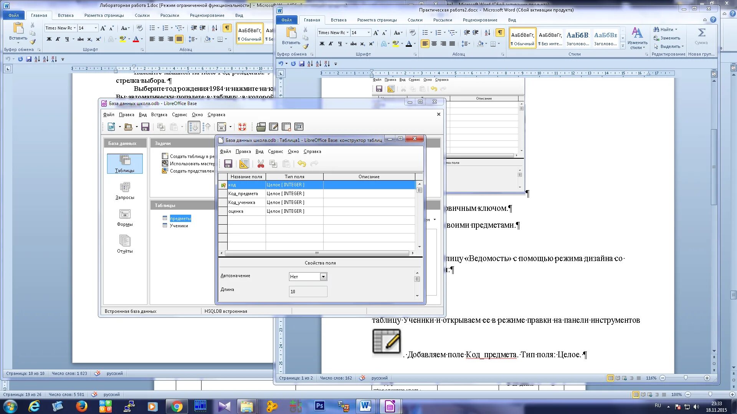Click the Windows Start button
Screen dimensions: 737x414
pyautogui.click(x=10, y=406)
